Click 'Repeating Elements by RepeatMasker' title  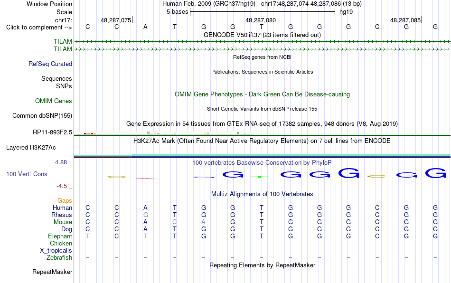[262, 265]
